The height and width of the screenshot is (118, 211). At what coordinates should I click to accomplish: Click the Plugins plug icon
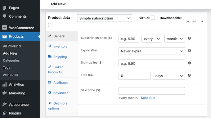4,113
